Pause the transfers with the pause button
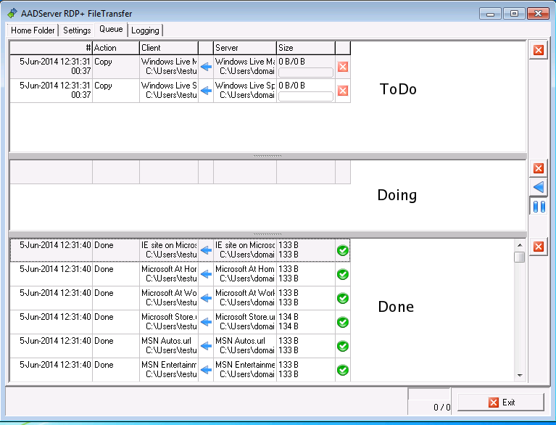The height and width of the screenshot is (425, 556). coord(538,207)
